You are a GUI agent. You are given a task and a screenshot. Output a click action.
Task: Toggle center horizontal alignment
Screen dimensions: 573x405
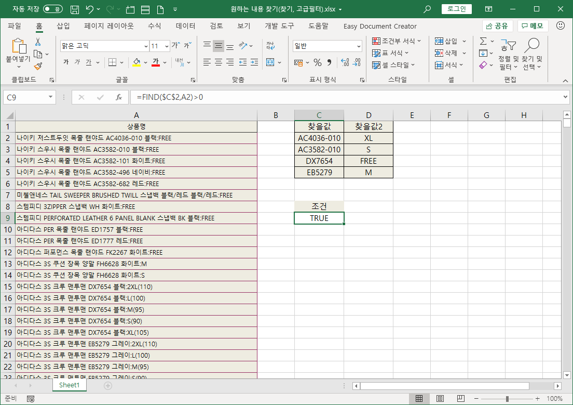point(219,62)
